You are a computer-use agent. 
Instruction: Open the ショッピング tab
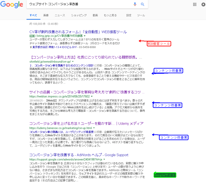point(79,15)
